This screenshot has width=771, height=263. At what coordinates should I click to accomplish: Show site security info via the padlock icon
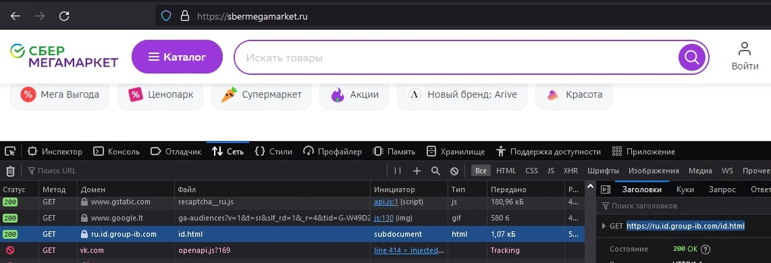[185, 16]
